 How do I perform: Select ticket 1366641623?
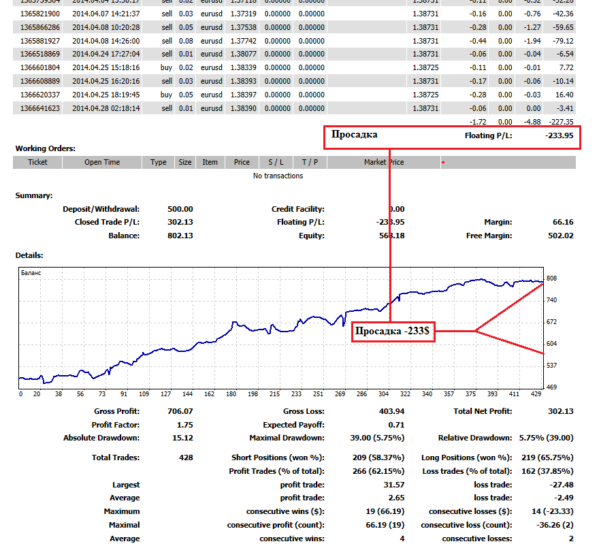point(40,108)
